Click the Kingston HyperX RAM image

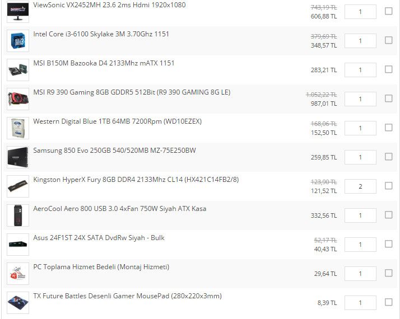pos(18,186)
